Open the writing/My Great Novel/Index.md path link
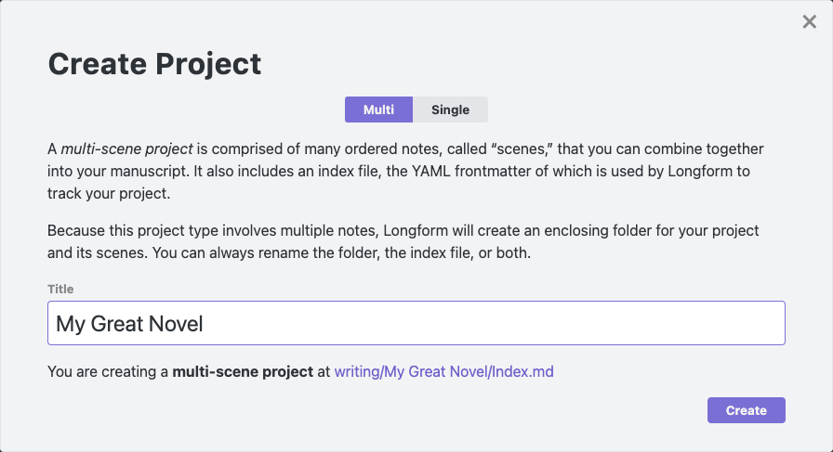833x452 pixels. coord(443,371)
